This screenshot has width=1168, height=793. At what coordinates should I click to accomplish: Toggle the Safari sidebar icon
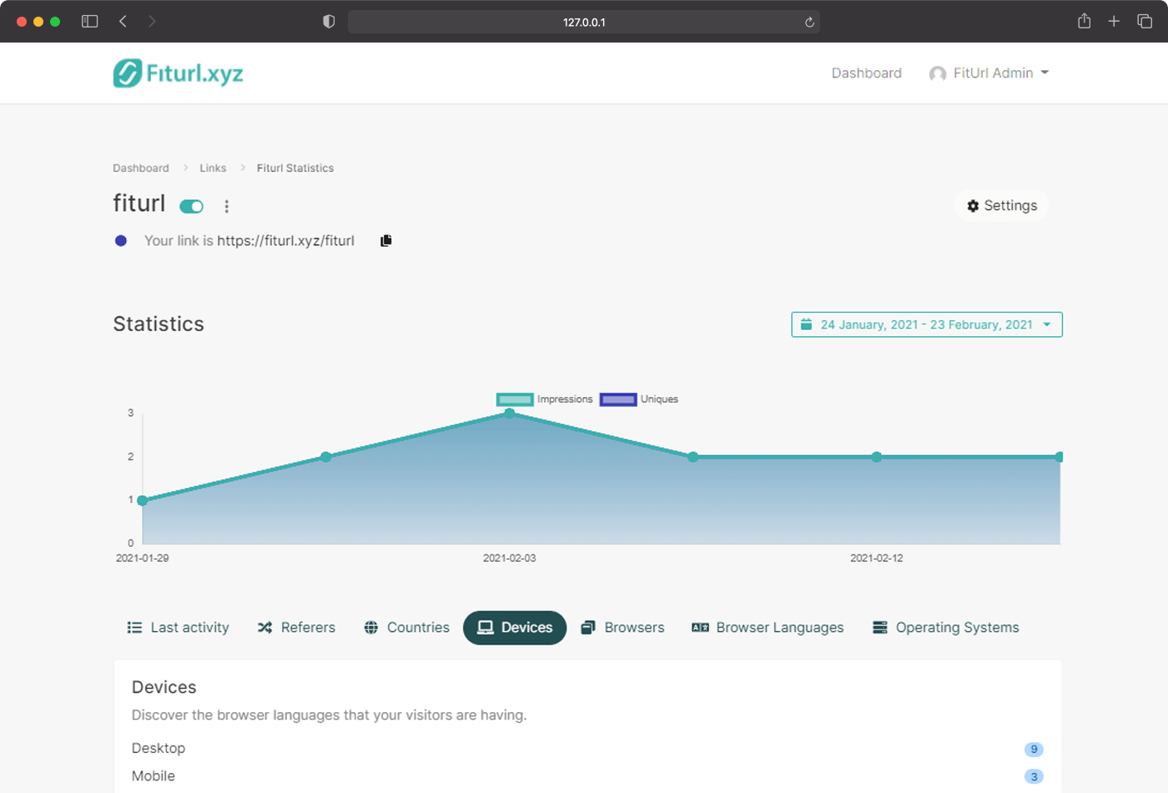coord(90,22)
